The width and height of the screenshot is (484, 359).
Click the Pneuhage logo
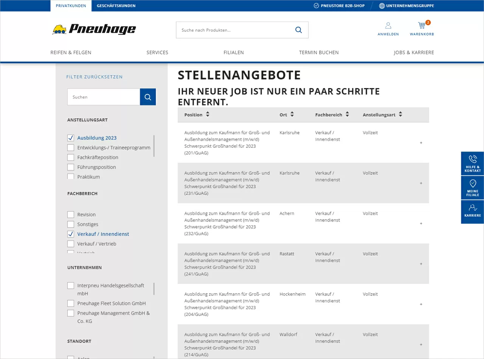click(94, 29)
